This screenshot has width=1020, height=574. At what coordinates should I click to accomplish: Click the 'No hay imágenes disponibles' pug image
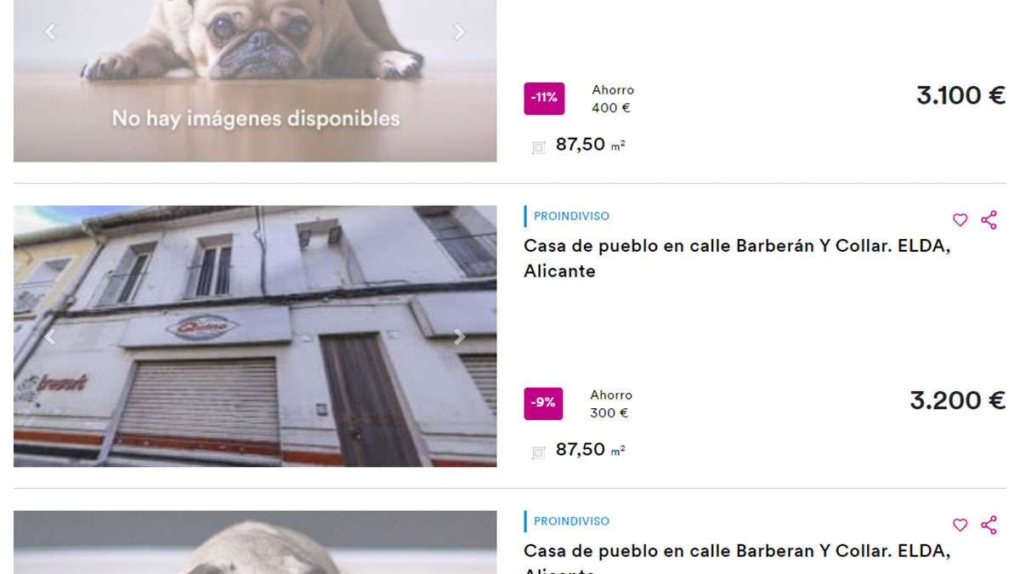[x=255, y=81]
